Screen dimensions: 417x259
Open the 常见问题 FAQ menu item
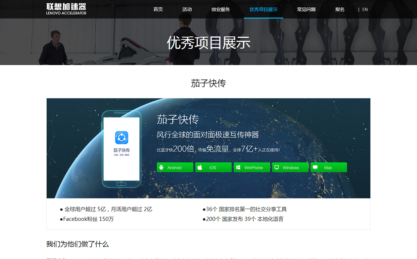coord(306,9)
